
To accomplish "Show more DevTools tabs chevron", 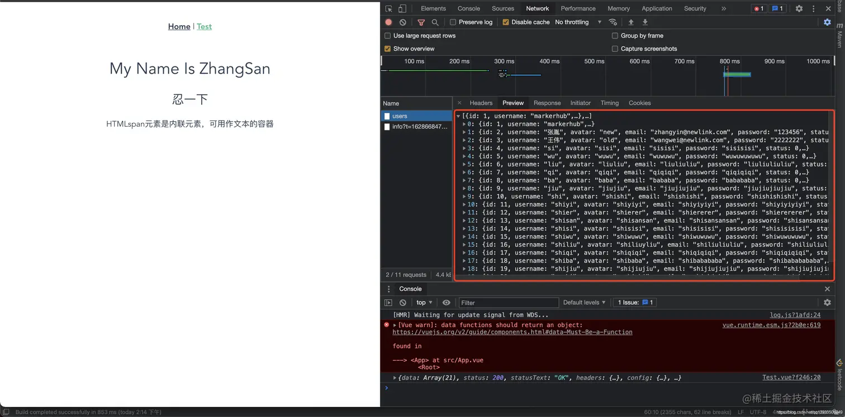I will click(724, 8).
